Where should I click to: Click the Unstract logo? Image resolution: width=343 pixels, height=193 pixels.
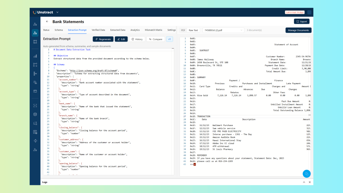(44, 12)
